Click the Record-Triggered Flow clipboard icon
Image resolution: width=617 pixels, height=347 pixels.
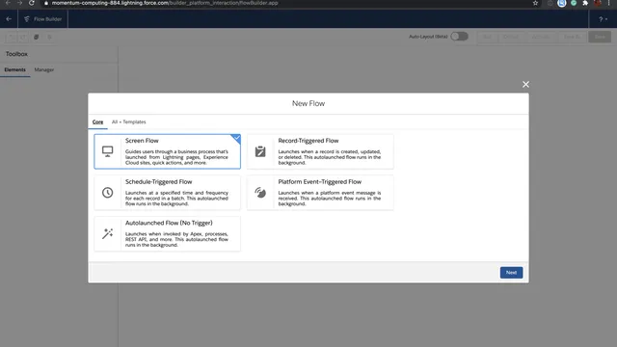[x=260, y=151]
